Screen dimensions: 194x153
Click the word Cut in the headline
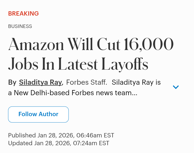(108, 45)
